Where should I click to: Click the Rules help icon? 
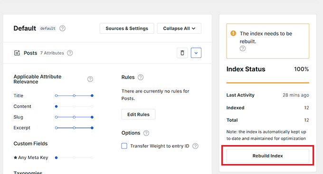pos(141,77)
